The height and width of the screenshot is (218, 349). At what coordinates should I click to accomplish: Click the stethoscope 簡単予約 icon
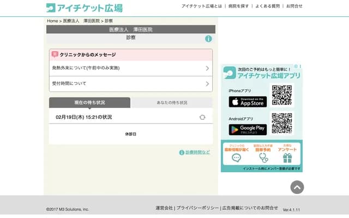click(x=263, y=158)
